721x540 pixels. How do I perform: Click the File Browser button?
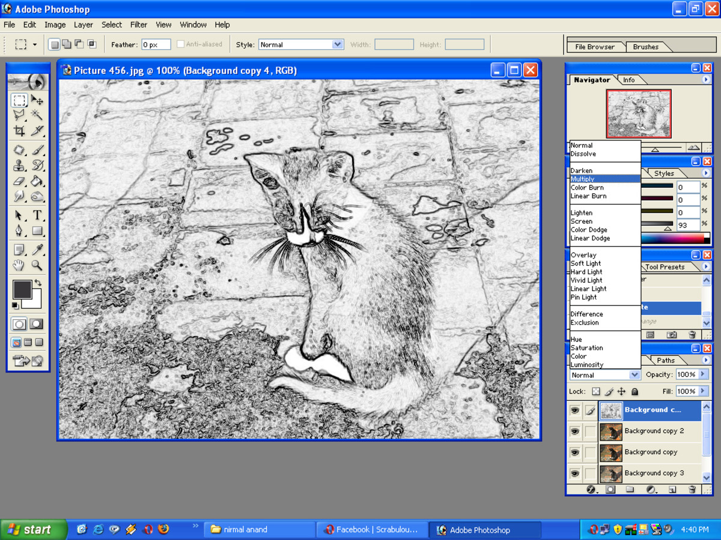[595, 46]
